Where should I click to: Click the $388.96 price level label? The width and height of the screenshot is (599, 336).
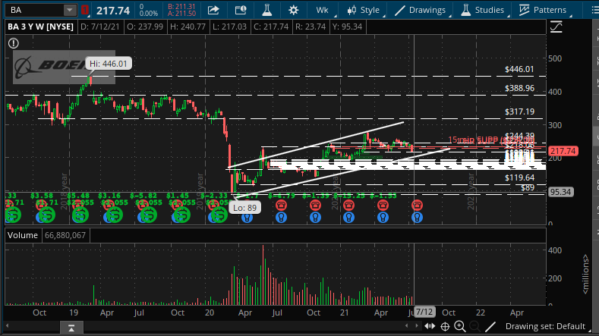[x=519, y=89]
